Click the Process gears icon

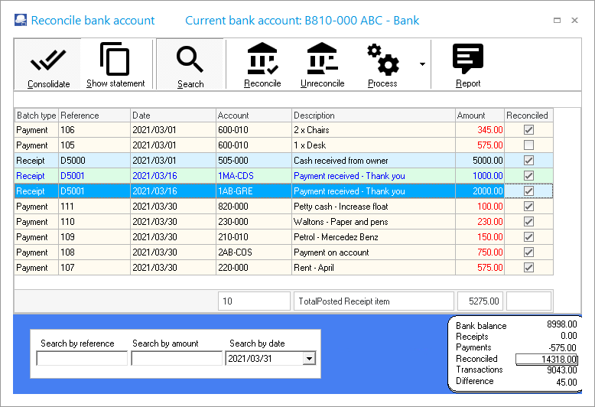[x=382, y=59]
